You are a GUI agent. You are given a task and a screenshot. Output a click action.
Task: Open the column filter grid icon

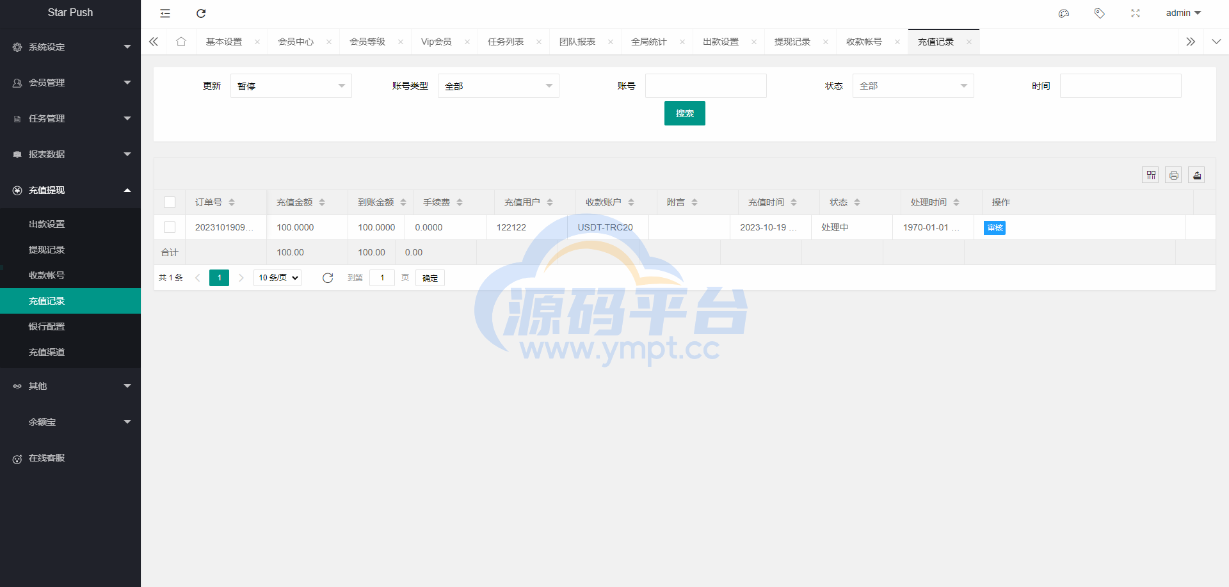(1151, 175)
